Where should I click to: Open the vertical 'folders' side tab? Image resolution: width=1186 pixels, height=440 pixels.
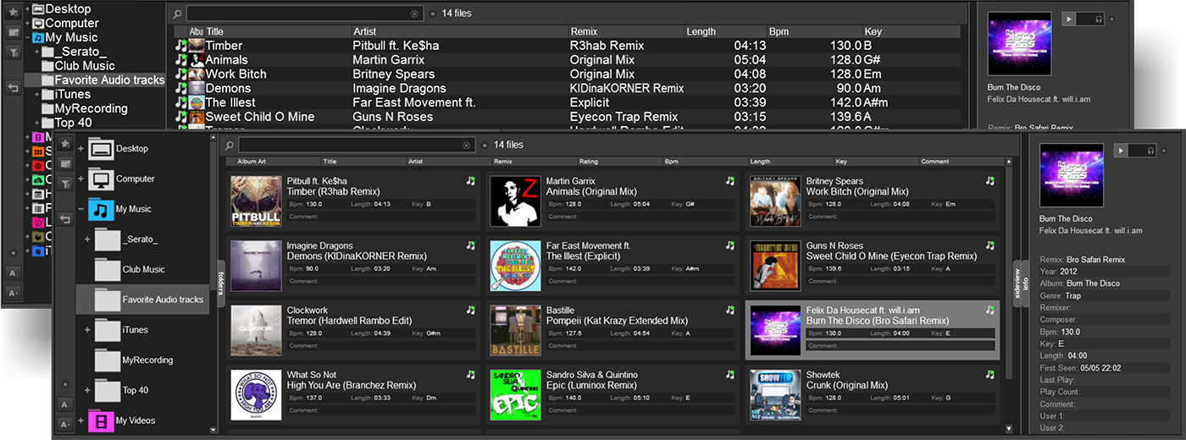tap(220, 282)
